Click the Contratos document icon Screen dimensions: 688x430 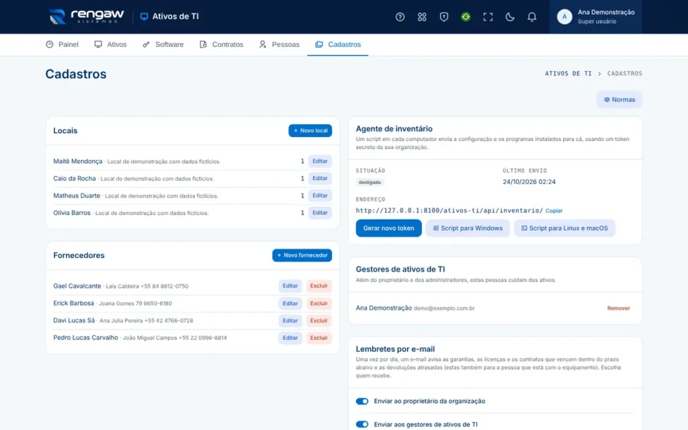203,44
